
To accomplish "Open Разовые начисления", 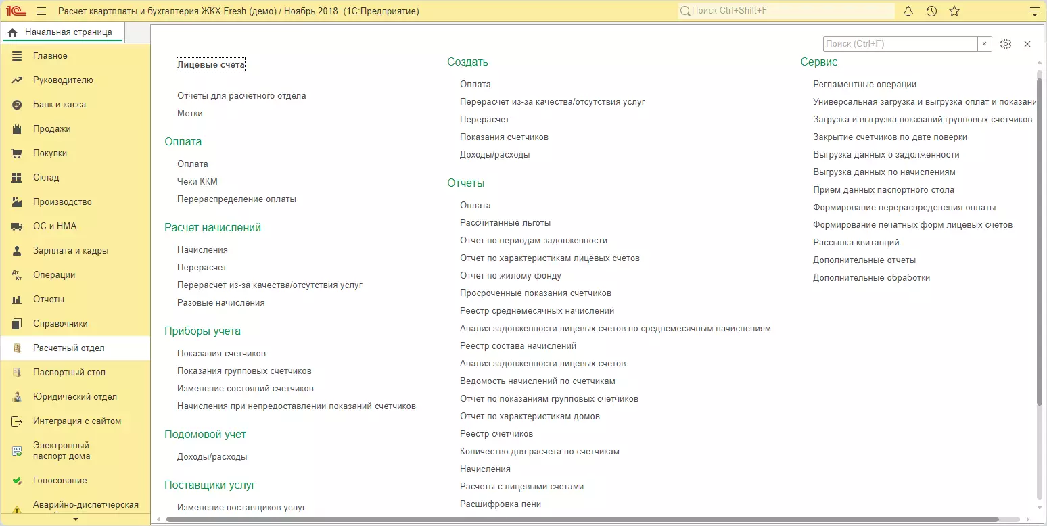I will point(221,303).
